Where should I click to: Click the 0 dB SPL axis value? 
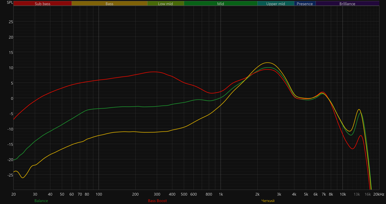(12, 98)
